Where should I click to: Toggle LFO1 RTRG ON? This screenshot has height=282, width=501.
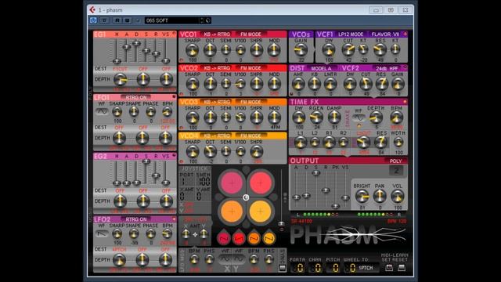[136, 97]
